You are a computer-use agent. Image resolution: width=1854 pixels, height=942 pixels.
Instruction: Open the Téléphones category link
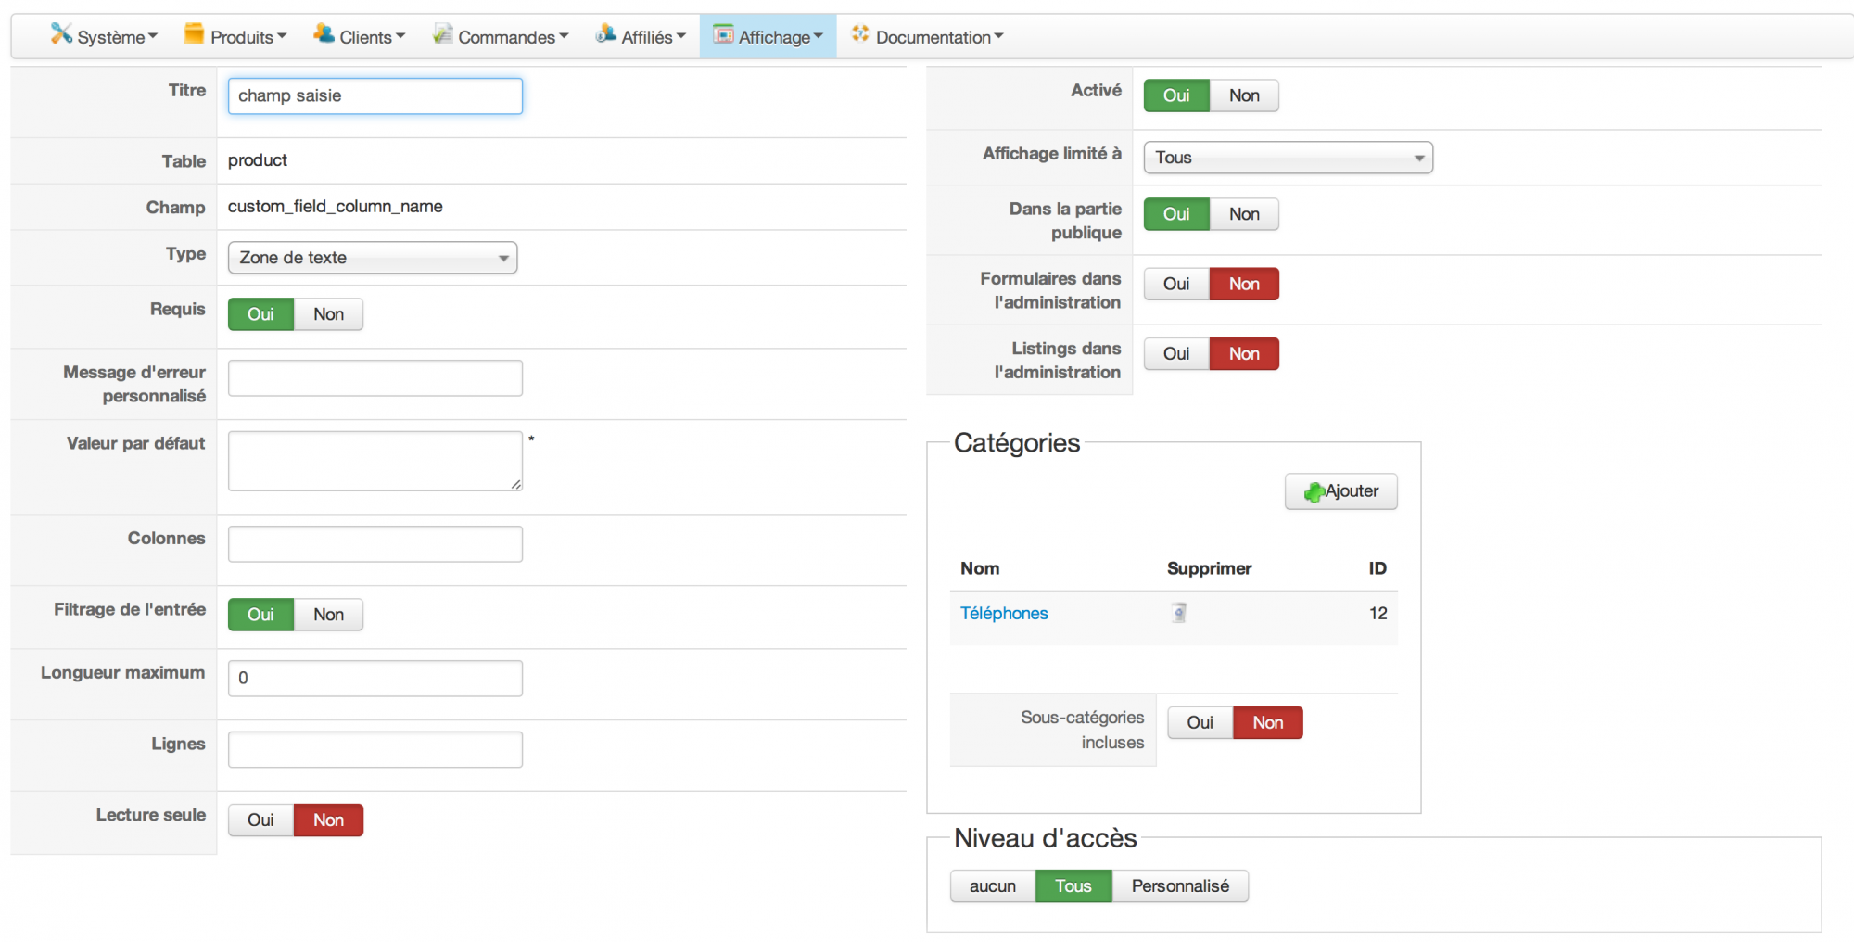(x=1004, y=614)
